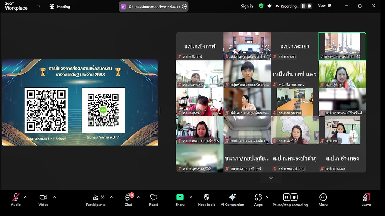Viewport: 385px width, 216px height.
Task: Select the Meeting tab
Action: pyautogui.click(x=60, y=7)
